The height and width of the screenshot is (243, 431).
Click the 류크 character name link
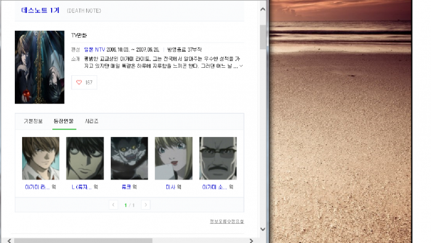126,187
